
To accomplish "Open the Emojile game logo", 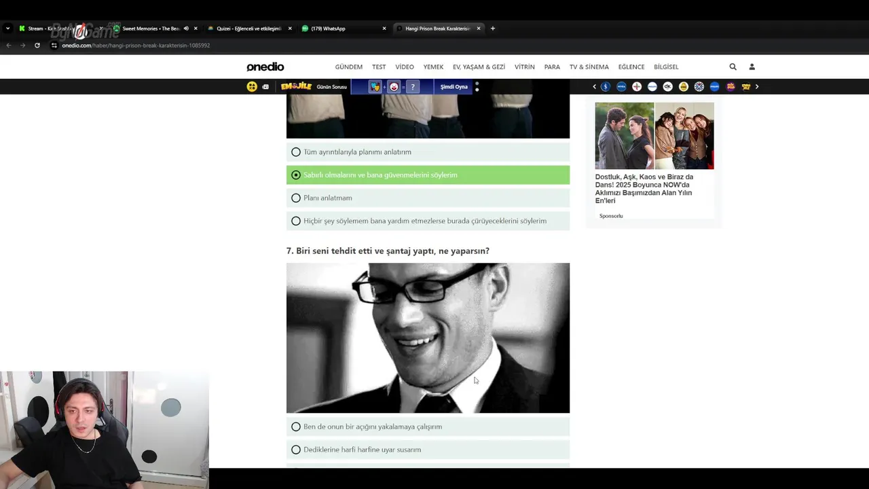I will (x=296, y=86).
